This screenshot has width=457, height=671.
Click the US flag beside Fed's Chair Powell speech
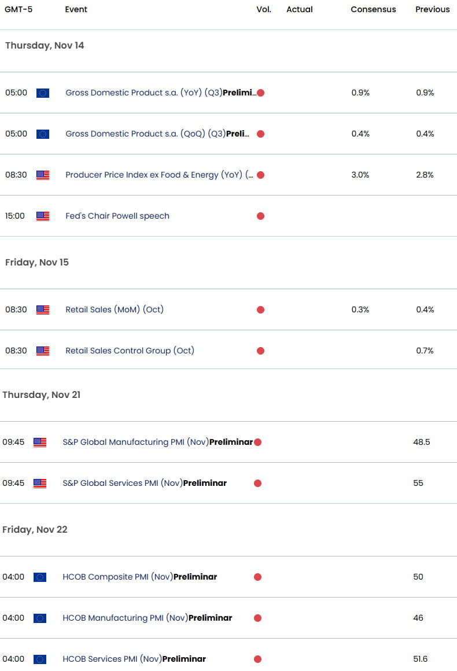tap(42, 216)
